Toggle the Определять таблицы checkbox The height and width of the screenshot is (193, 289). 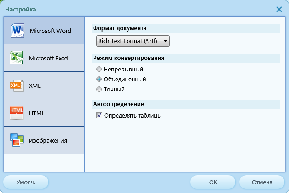(100, 116)
